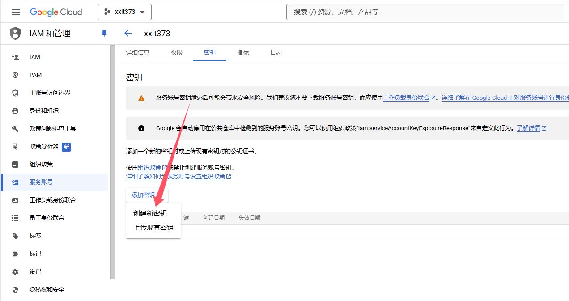Viewport: 569px width, 301px height.
Task: Open the xxit373 project selector dropdown
Action: coord(124,12)
